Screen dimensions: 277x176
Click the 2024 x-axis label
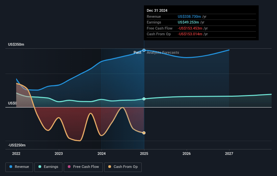tap(102, 153)
